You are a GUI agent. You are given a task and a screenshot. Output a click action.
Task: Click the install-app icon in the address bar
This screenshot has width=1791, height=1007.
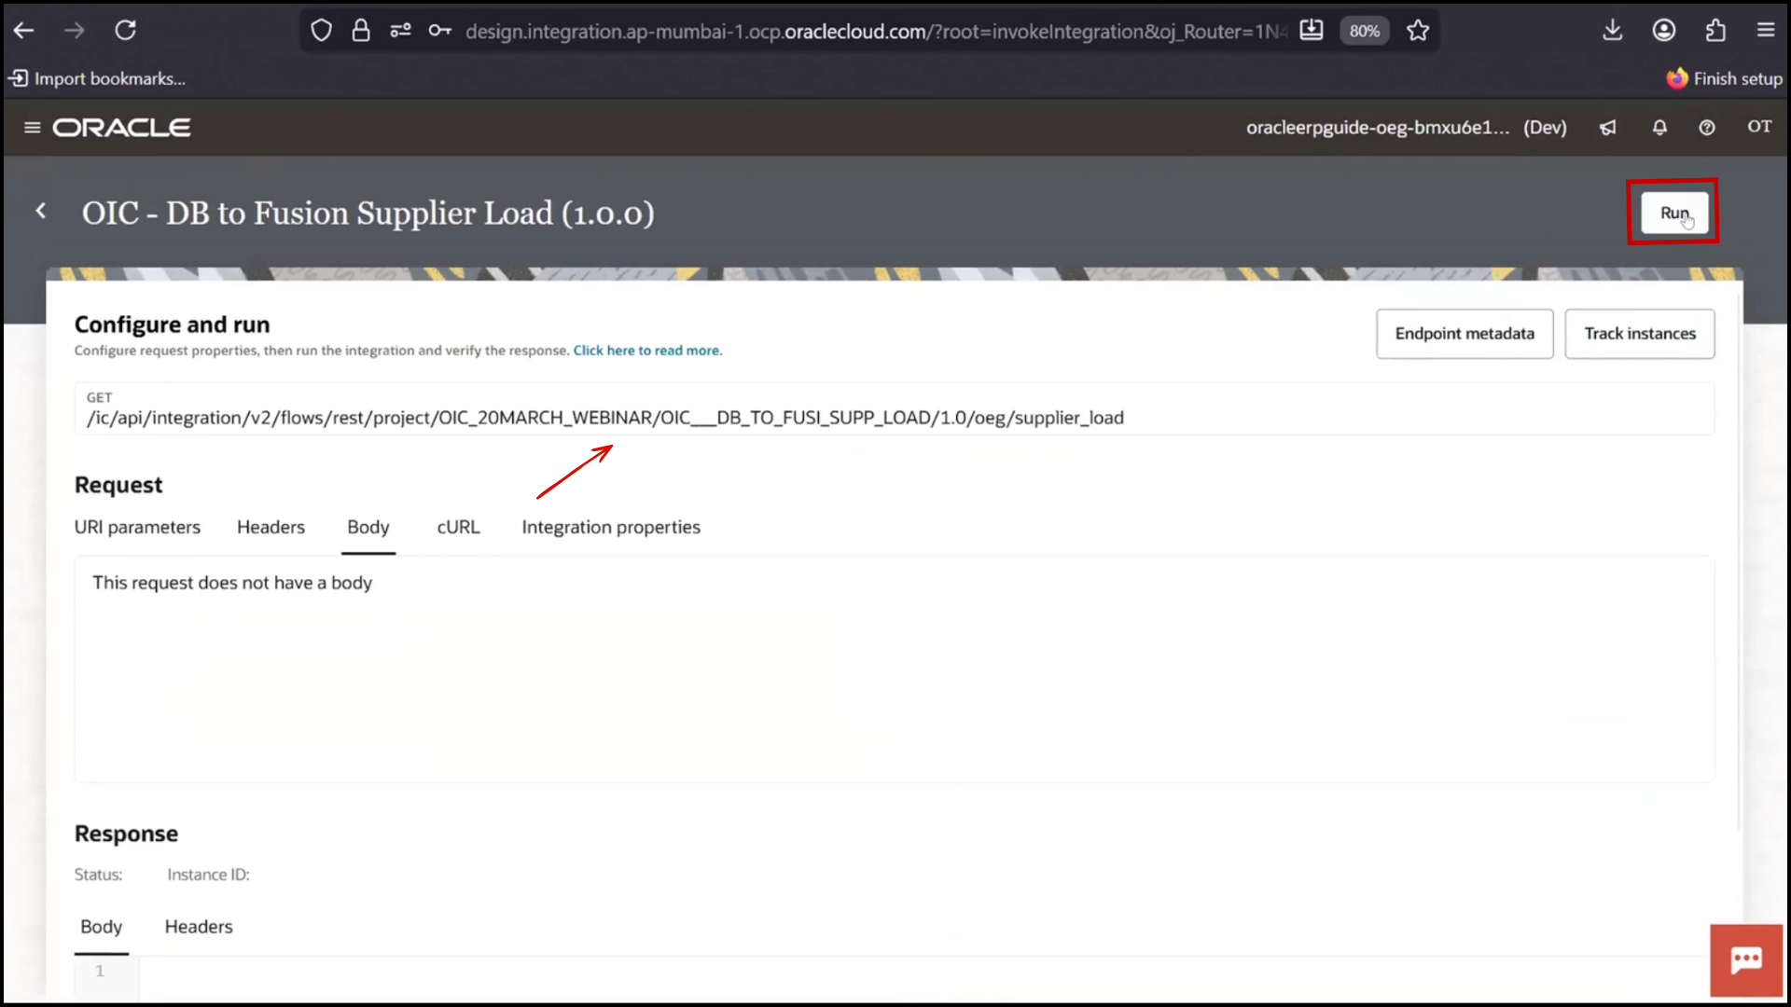point(1312,31)
